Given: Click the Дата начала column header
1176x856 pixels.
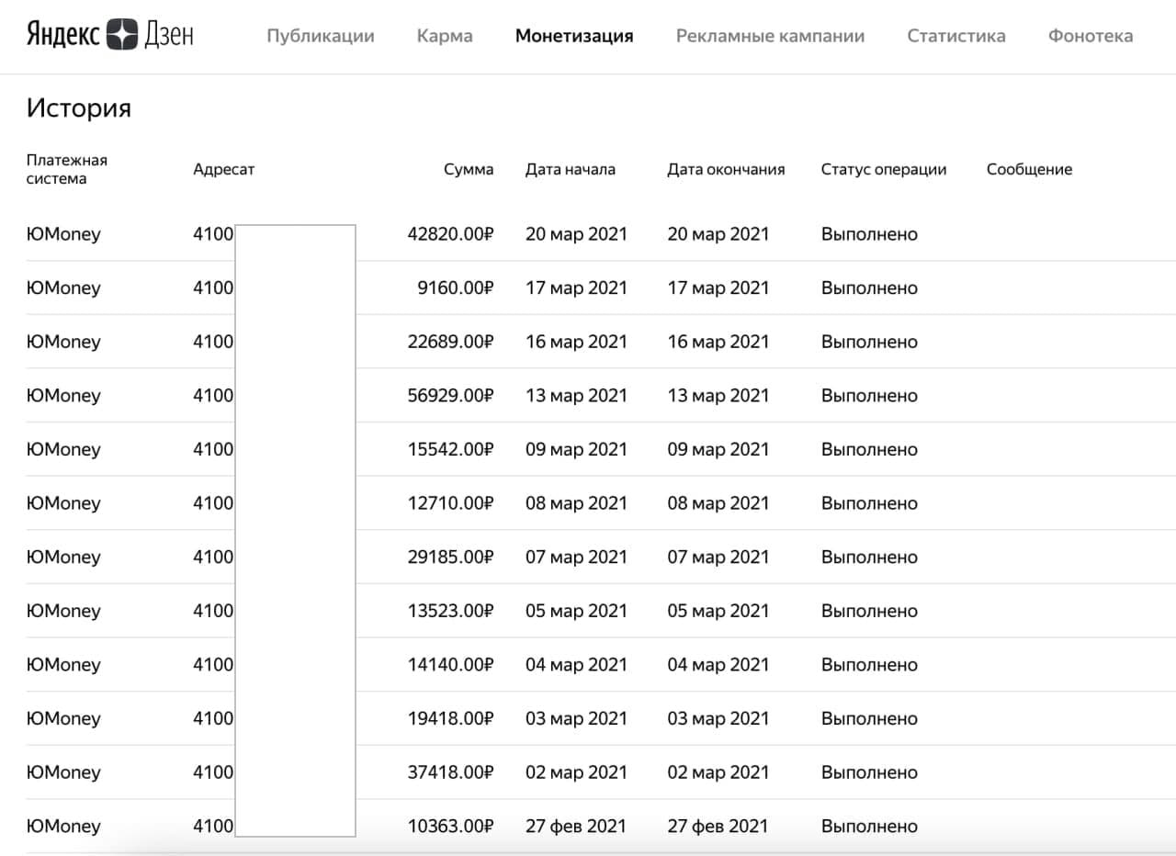Looking at the screenshot, I should (571, 169).
